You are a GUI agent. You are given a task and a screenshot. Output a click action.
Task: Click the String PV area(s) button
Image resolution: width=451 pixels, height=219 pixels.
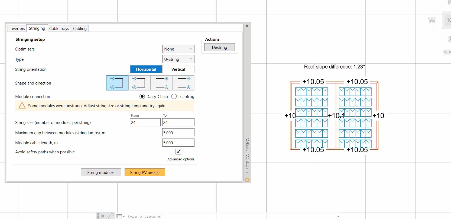point(145,172)
